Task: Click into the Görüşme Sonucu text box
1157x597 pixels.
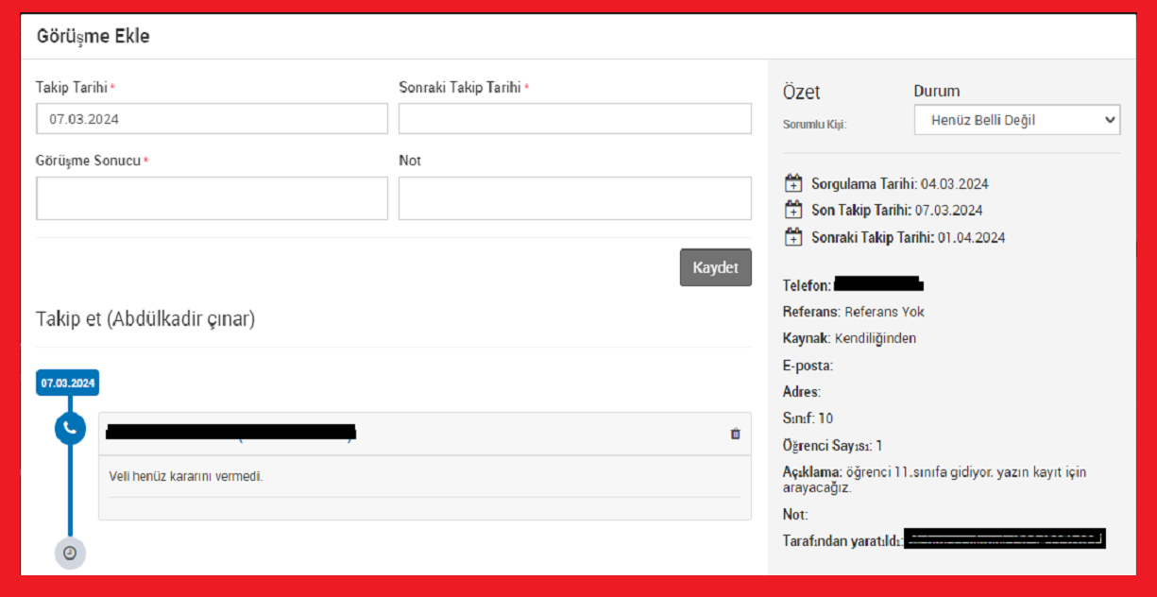Action: (x=212, y=198)
